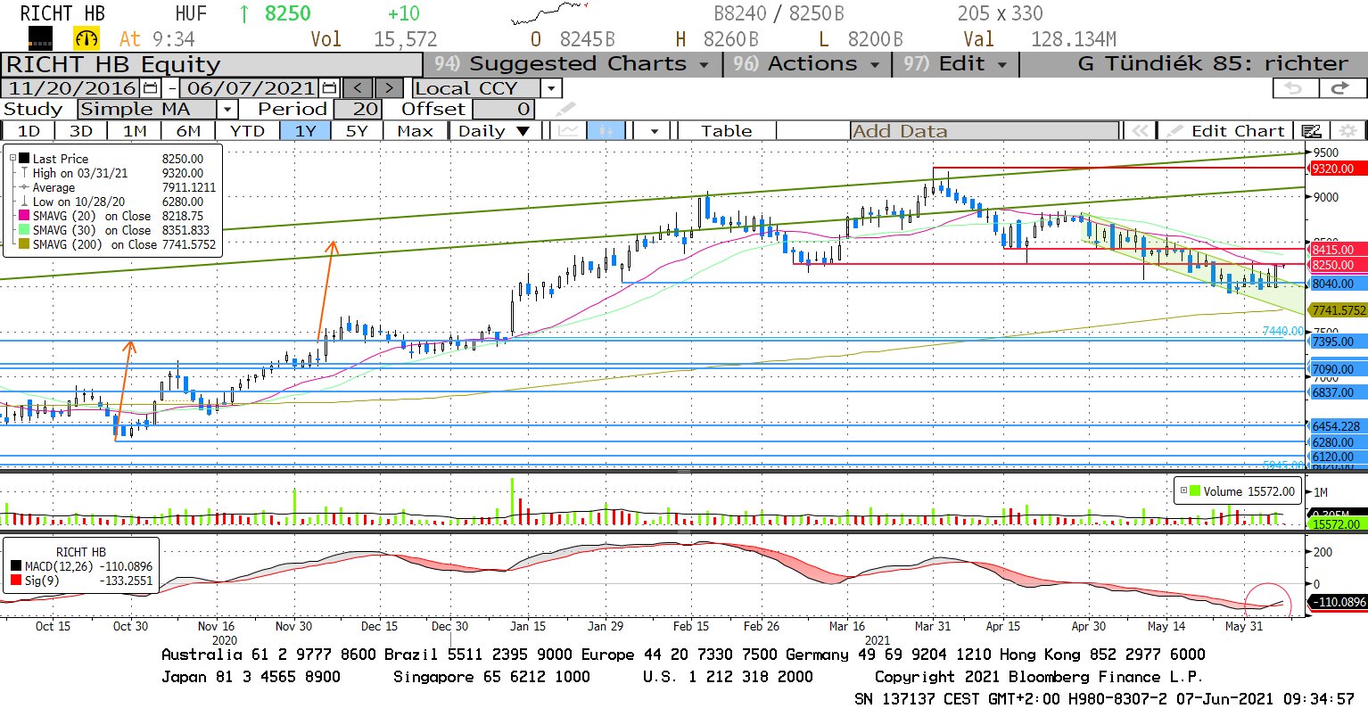Expand the Local CCY currency dropdown
Screen dimensions: 1368x725
click(x=551, y=88)
